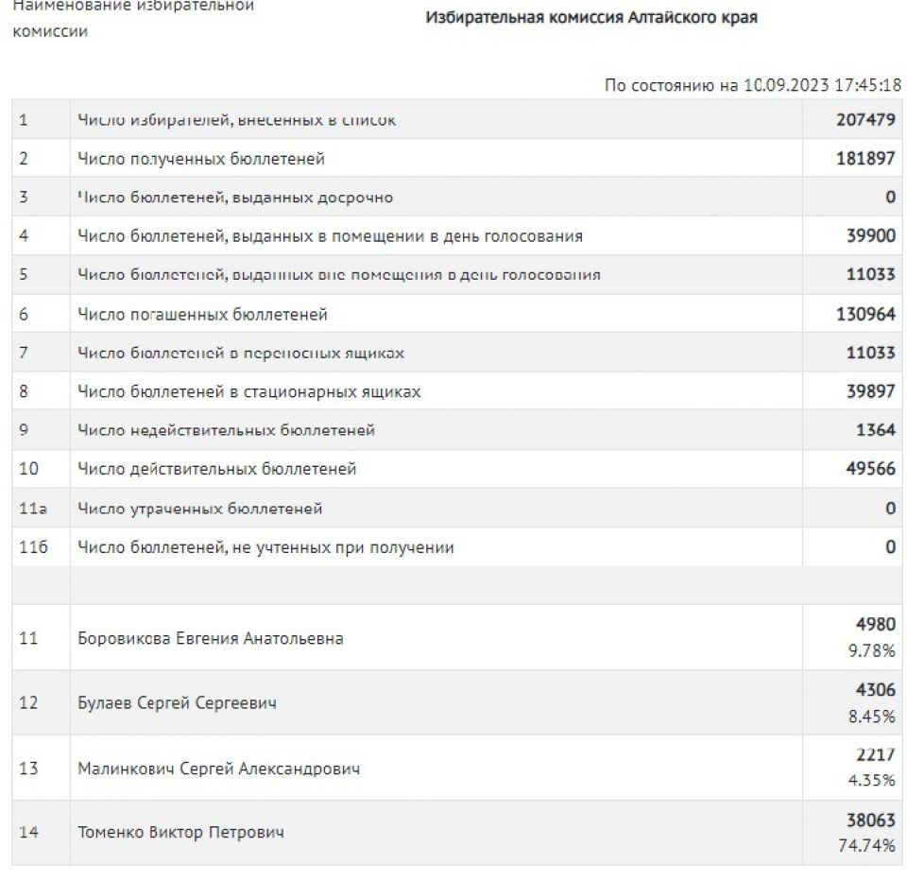Click row number 14 beside Томенко
907x882 pixels.
[x=28, y=832]
